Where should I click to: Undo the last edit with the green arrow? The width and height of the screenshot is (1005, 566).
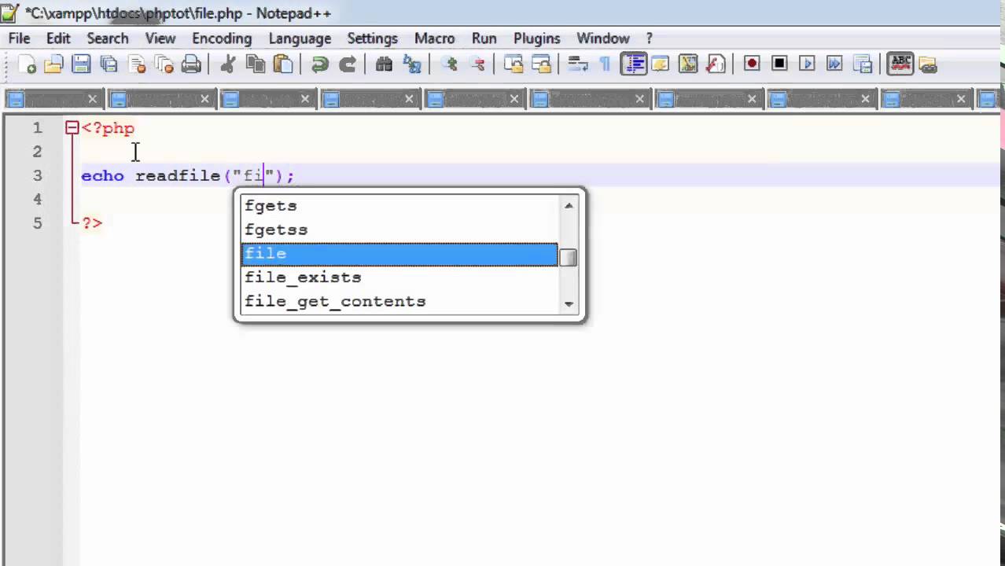[319, 64]
